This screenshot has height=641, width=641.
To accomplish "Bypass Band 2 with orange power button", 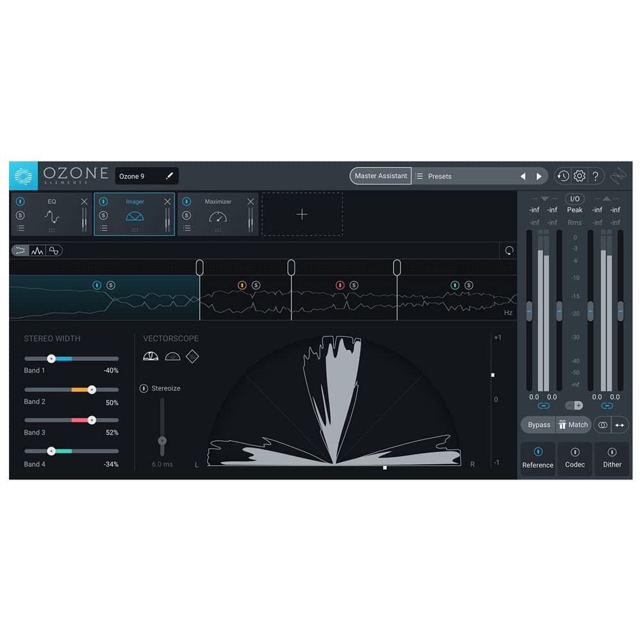I will tap(242, 285).
